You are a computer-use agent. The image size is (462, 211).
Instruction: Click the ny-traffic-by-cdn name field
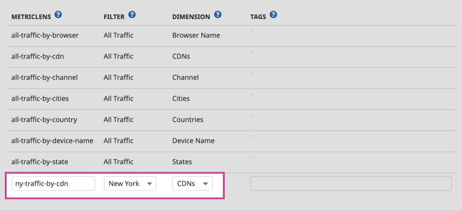[x=53, y=184]
